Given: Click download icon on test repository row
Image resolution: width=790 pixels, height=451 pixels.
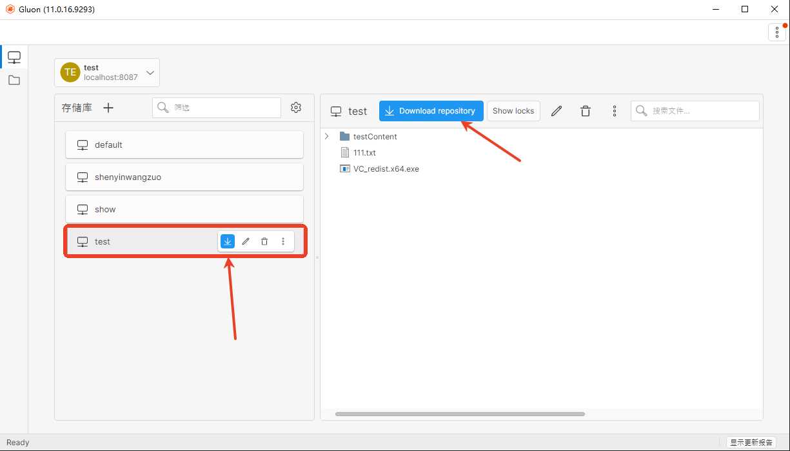Looking at the screenshot, I should pyautogui.click(x=228, y=241).
